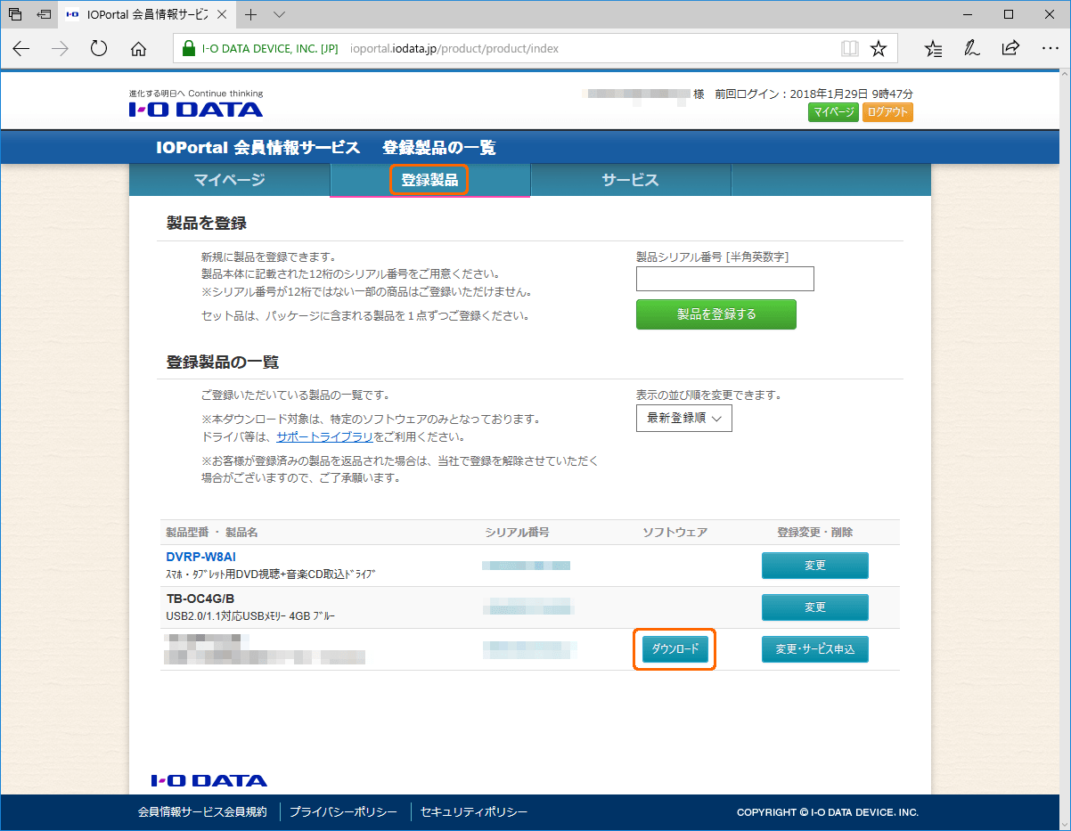Click the I-O DATA logo in the header
Viewport: 1071px width, 831px height.
(196, 110)
